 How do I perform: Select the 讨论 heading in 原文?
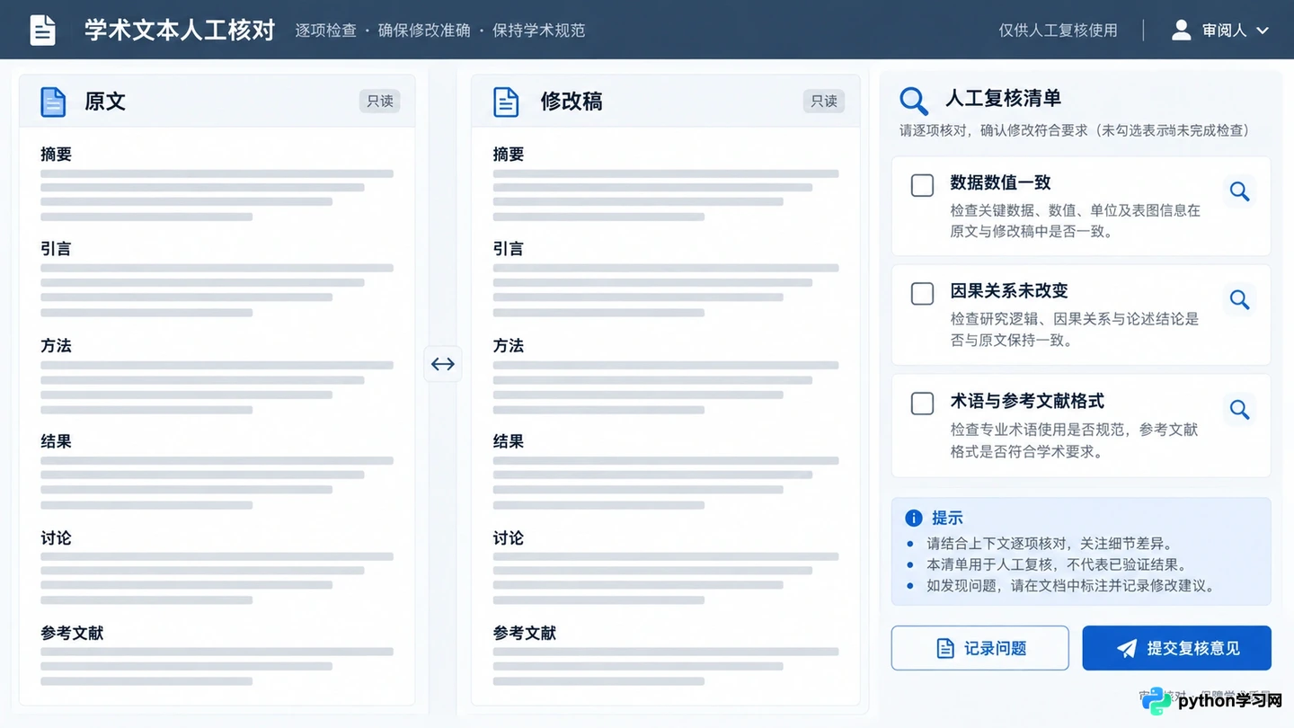56,538
